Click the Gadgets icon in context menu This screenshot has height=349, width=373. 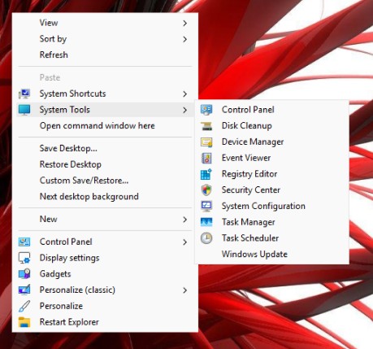[x=24, y=273]
